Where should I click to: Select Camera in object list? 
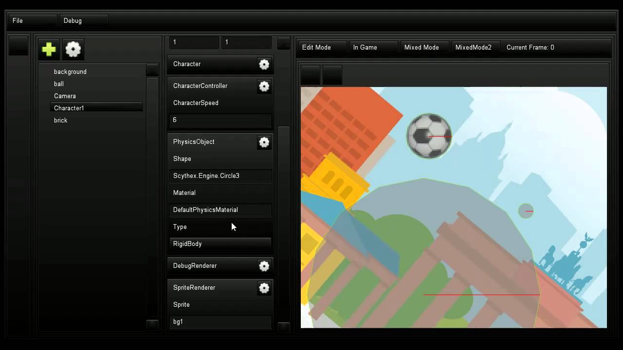96,96
